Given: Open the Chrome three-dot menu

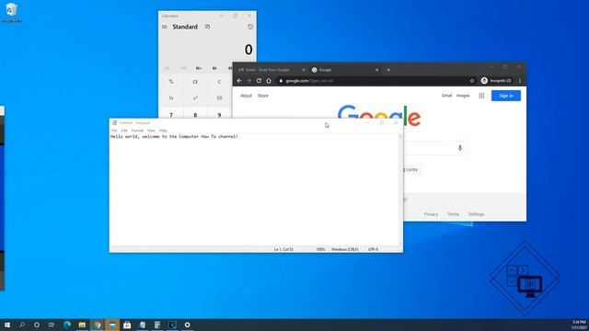Looking at the screenshot, I should pyautogui.click(x=519, y=81).
